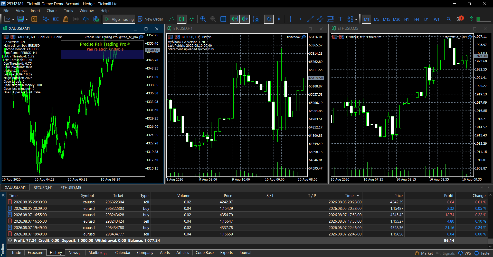
Task: Open the objects shapes dropdown arrow
Action: [356, 19]
